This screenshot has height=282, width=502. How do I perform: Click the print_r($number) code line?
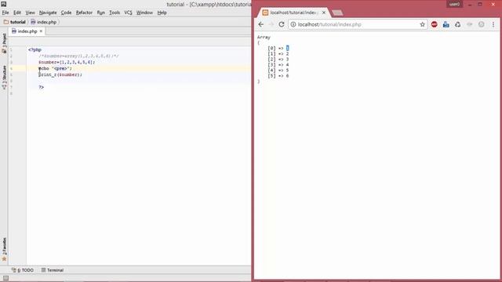point(60,74)
